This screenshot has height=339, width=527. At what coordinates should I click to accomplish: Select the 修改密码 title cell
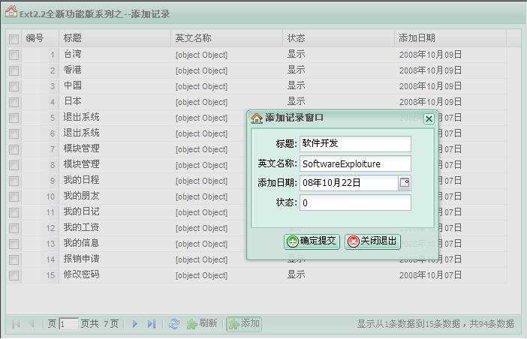coord(115,275)
